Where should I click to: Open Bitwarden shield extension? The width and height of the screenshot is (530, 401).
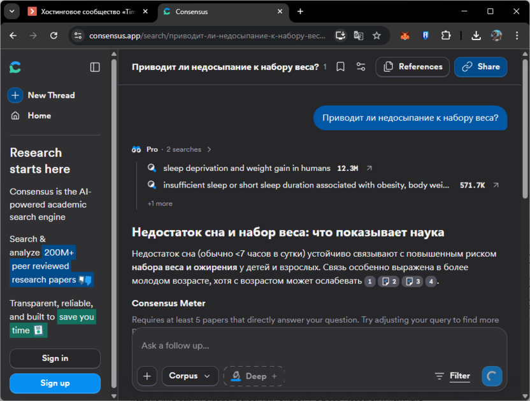(x=426, y=36)
